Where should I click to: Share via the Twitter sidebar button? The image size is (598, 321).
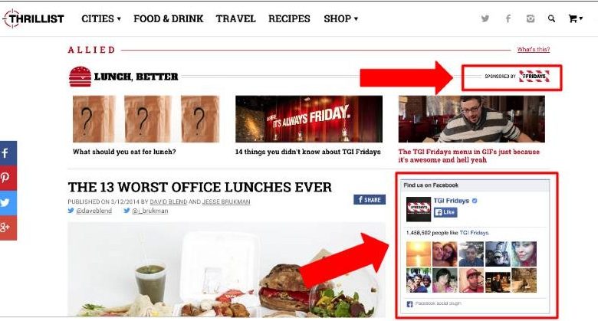[x=8, y=202]
